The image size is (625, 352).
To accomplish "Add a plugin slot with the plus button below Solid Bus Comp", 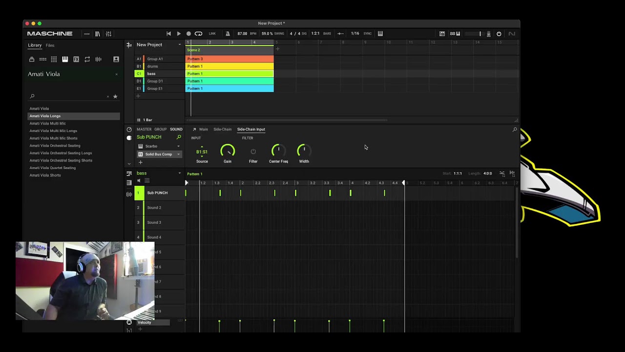I will (x=140, y=162).
